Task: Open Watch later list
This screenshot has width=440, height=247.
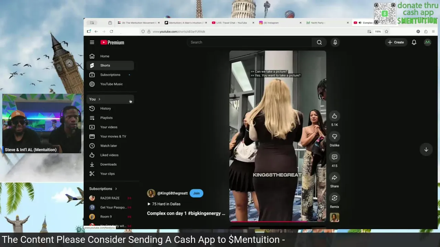Action: coord(110,146)
